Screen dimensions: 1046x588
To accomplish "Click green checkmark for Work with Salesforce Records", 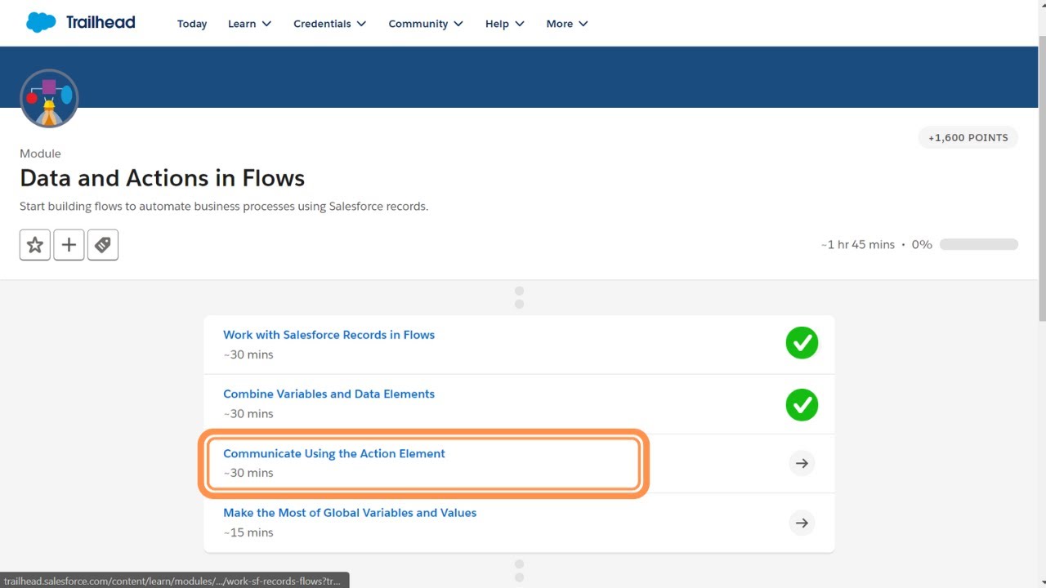I will click(x=802, y=343).
